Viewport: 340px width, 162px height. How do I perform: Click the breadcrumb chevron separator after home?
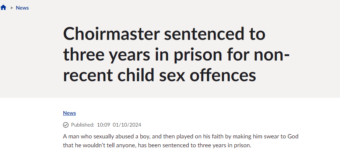(11, 8)
